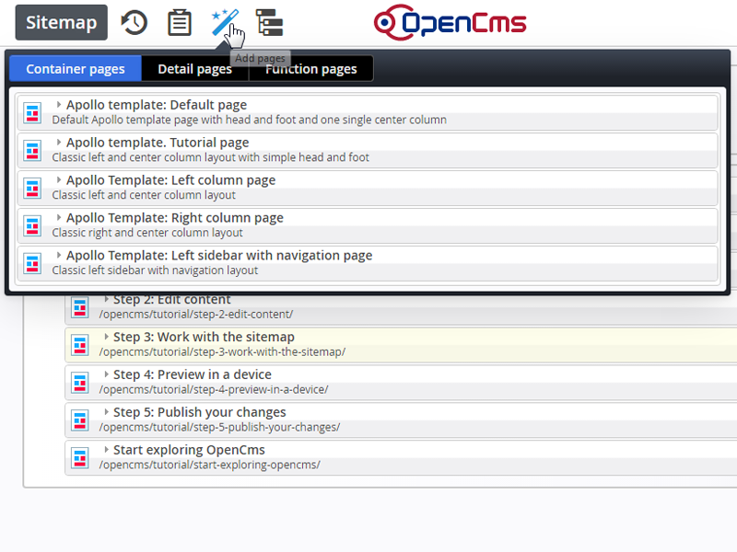Image resolution: width=737 pixels, height=552 pixels.
Task: Click 'Default Apollo template page with head' description
Action: (x=249, y=120)
